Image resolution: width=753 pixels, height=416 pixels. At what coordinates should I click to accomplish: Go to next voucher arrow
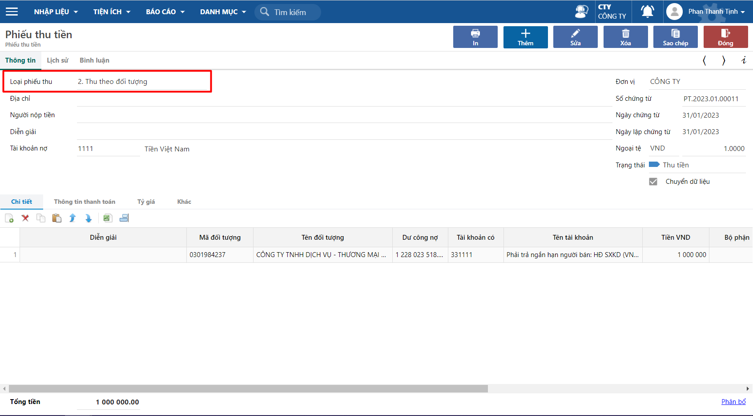[x=724, y=60]
